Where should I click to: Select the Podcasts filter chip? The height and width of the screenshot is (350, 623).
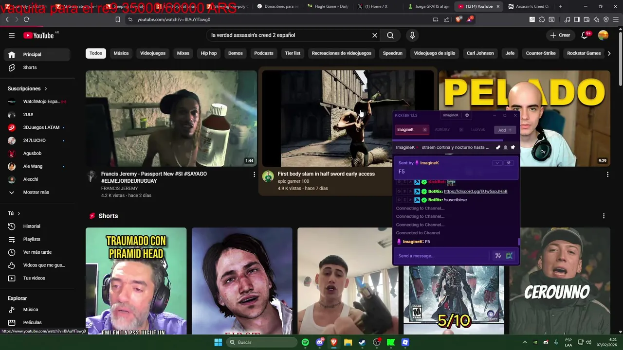(x=264, y=53)
